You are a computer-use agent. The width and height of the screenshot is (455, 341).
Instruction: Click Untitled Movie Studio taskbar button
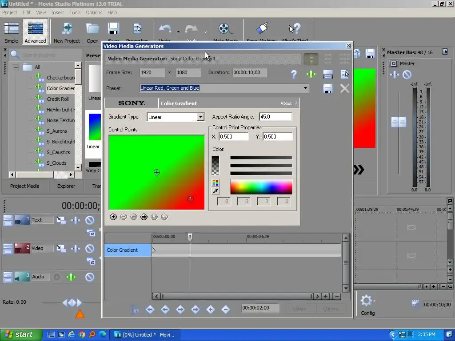pyautogui.click(x=146, y=335)
